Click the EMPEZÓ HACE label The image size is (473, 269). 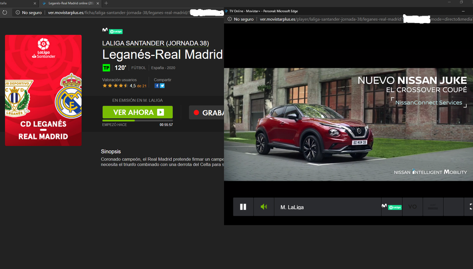click(114, 125)
